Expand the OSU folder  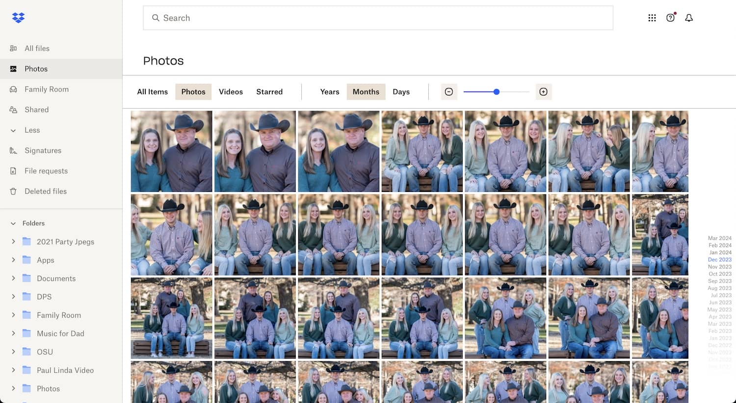[13, 352]
